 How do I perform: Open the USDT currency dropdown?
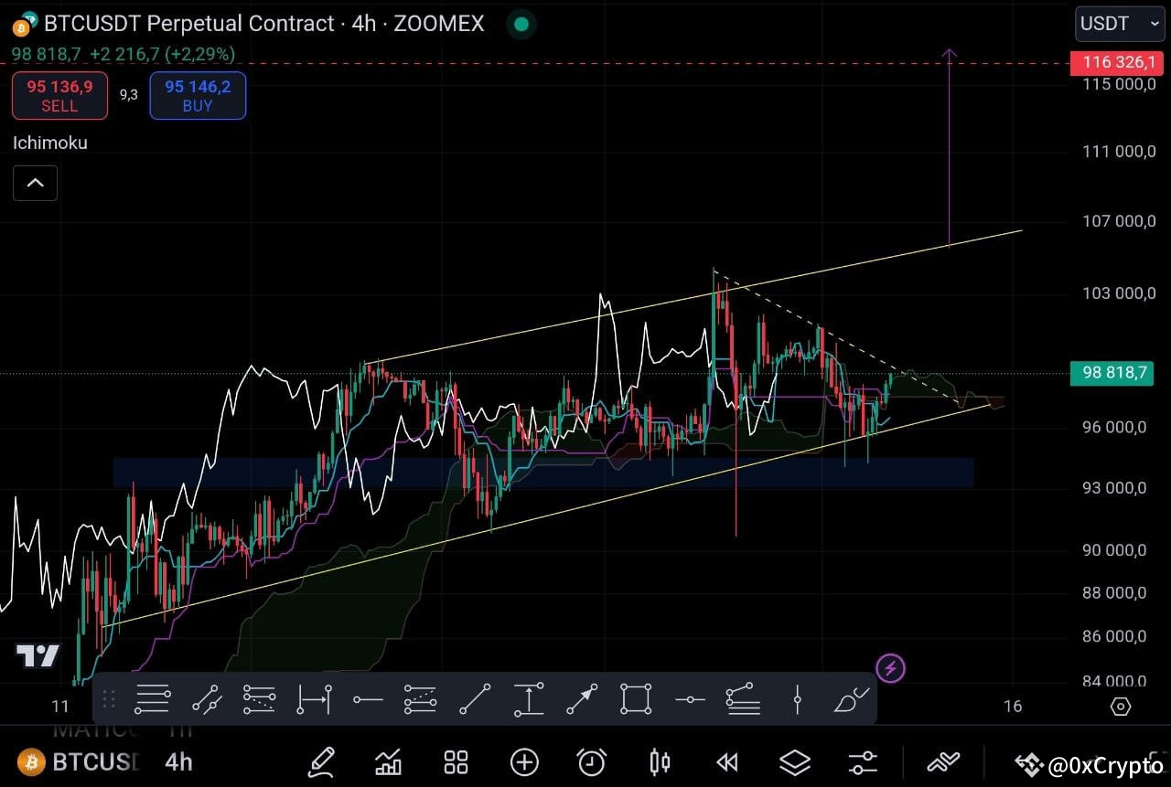tap(1120, 24)
